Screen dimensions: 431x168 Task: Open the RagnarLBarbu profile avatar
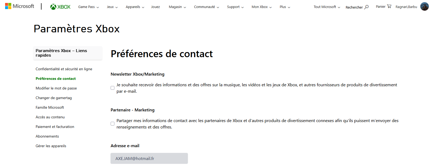pyautogui.click(x=425, y=6)
